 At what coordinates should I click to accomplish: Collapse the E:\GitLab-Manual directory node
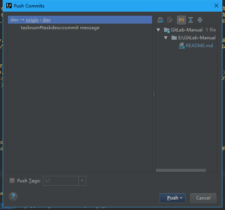pos(166,38)
